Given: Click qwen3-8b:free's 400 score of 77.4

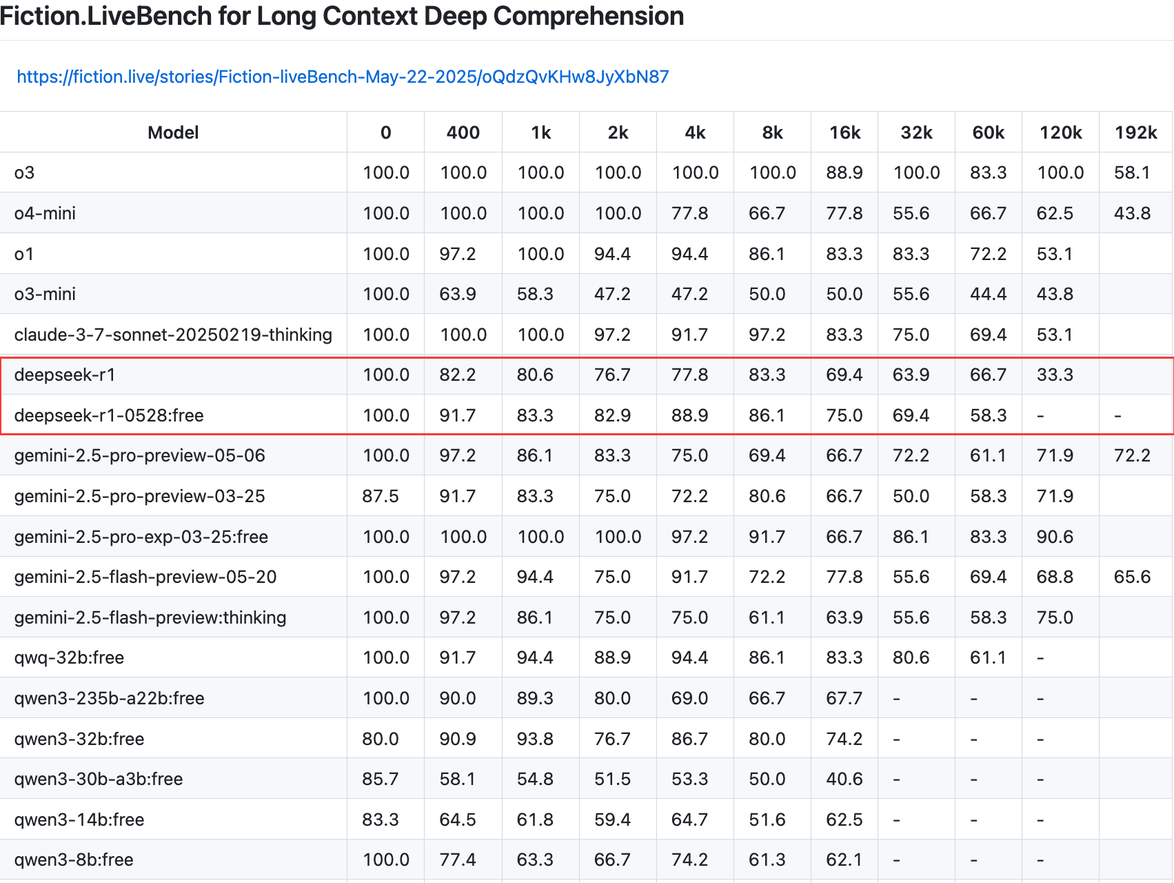Looking at the screenshot, I should [458, 860].
